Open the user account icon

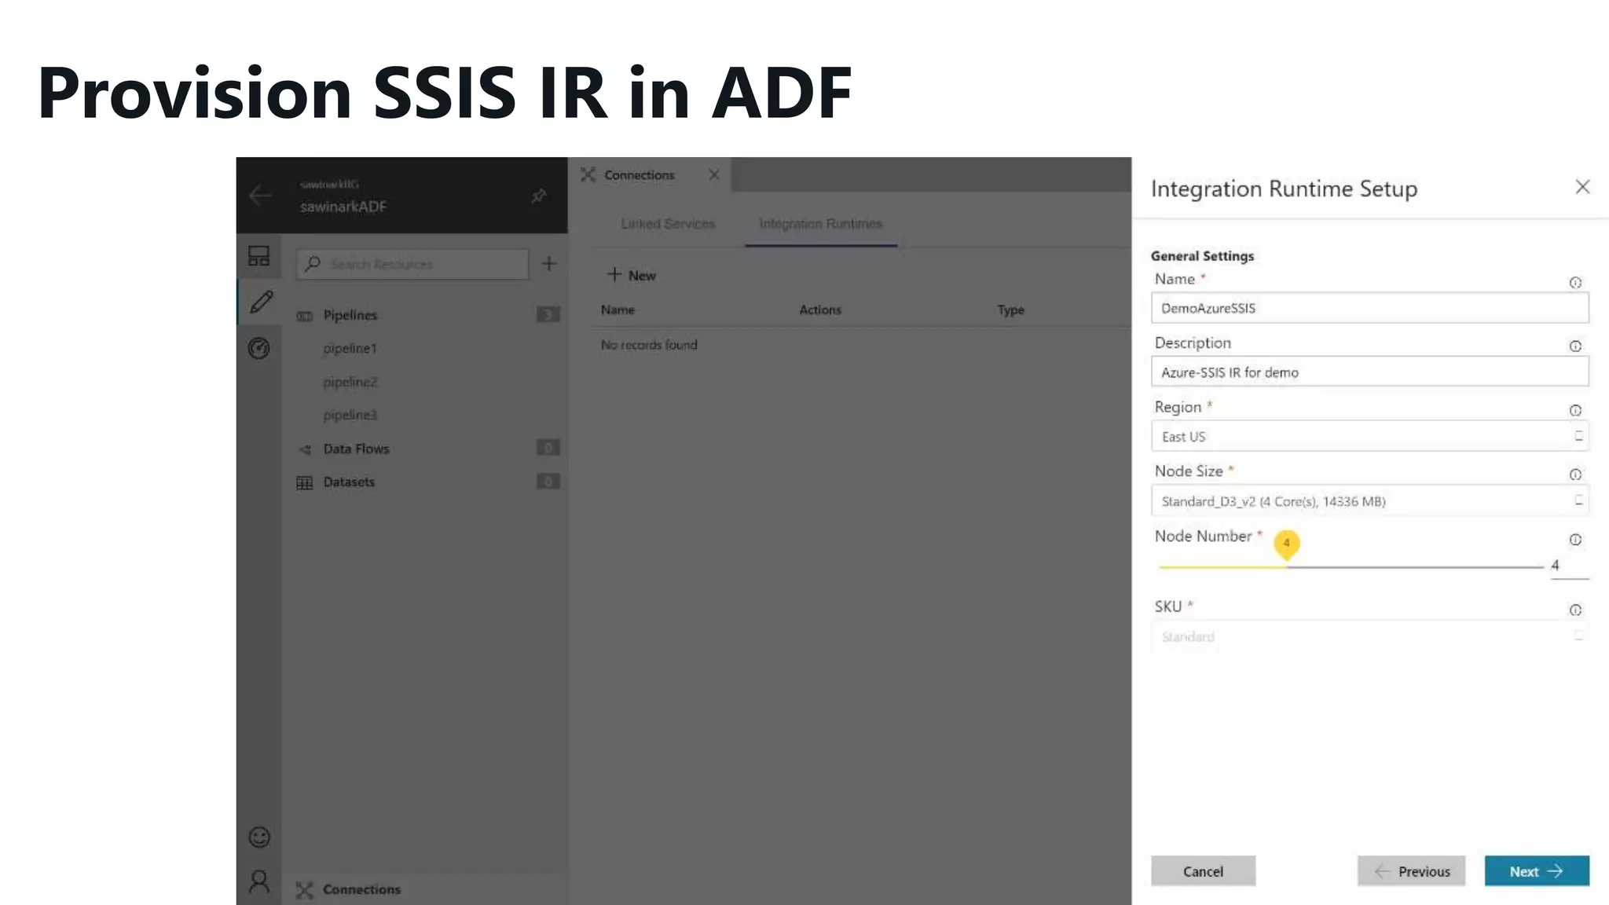[259, 881]
